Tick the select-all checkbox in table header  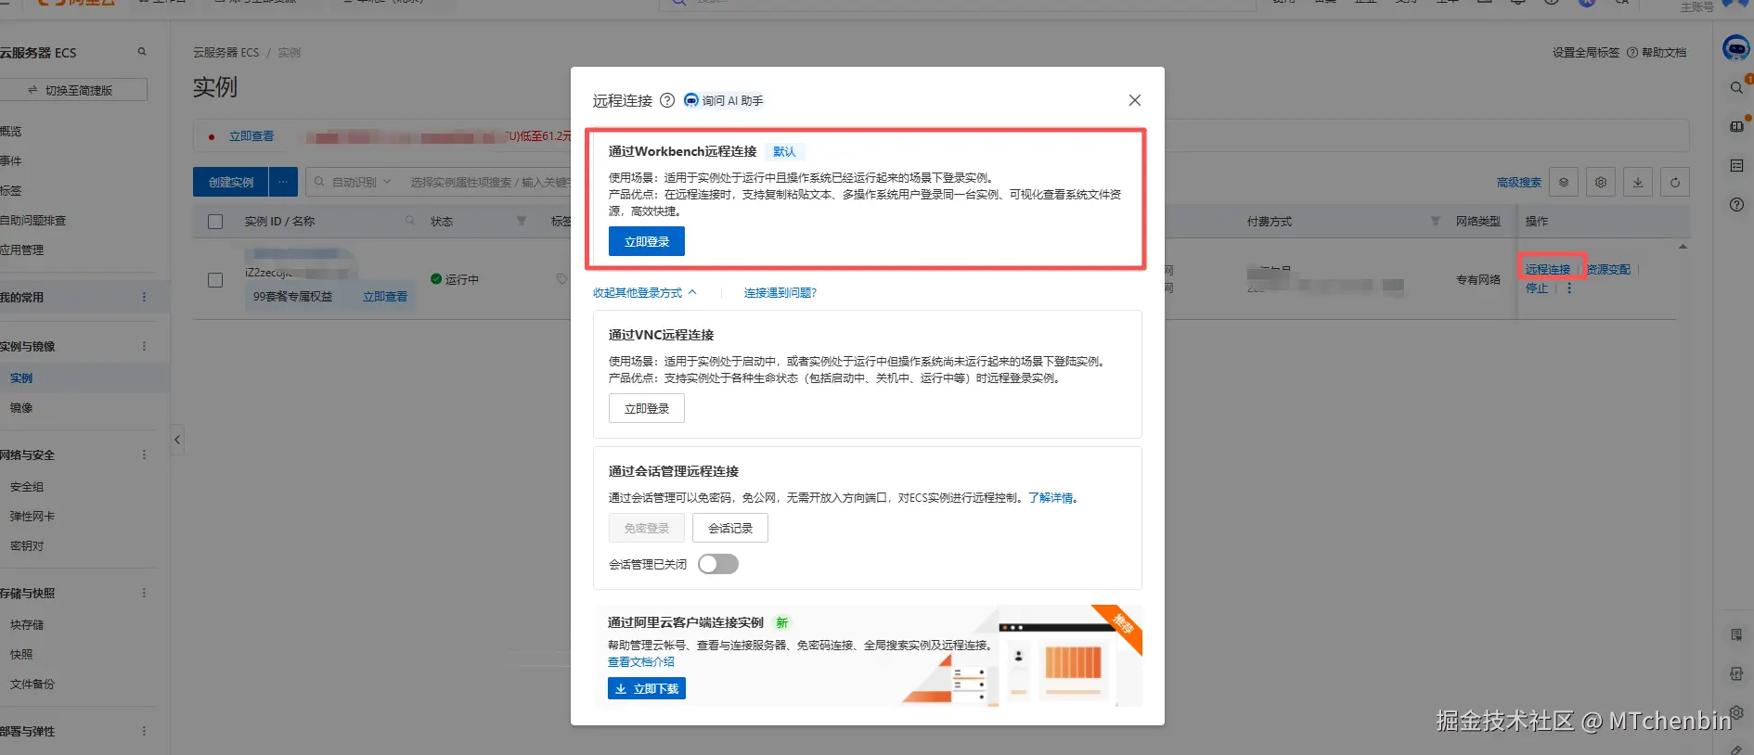click(215, 222)
